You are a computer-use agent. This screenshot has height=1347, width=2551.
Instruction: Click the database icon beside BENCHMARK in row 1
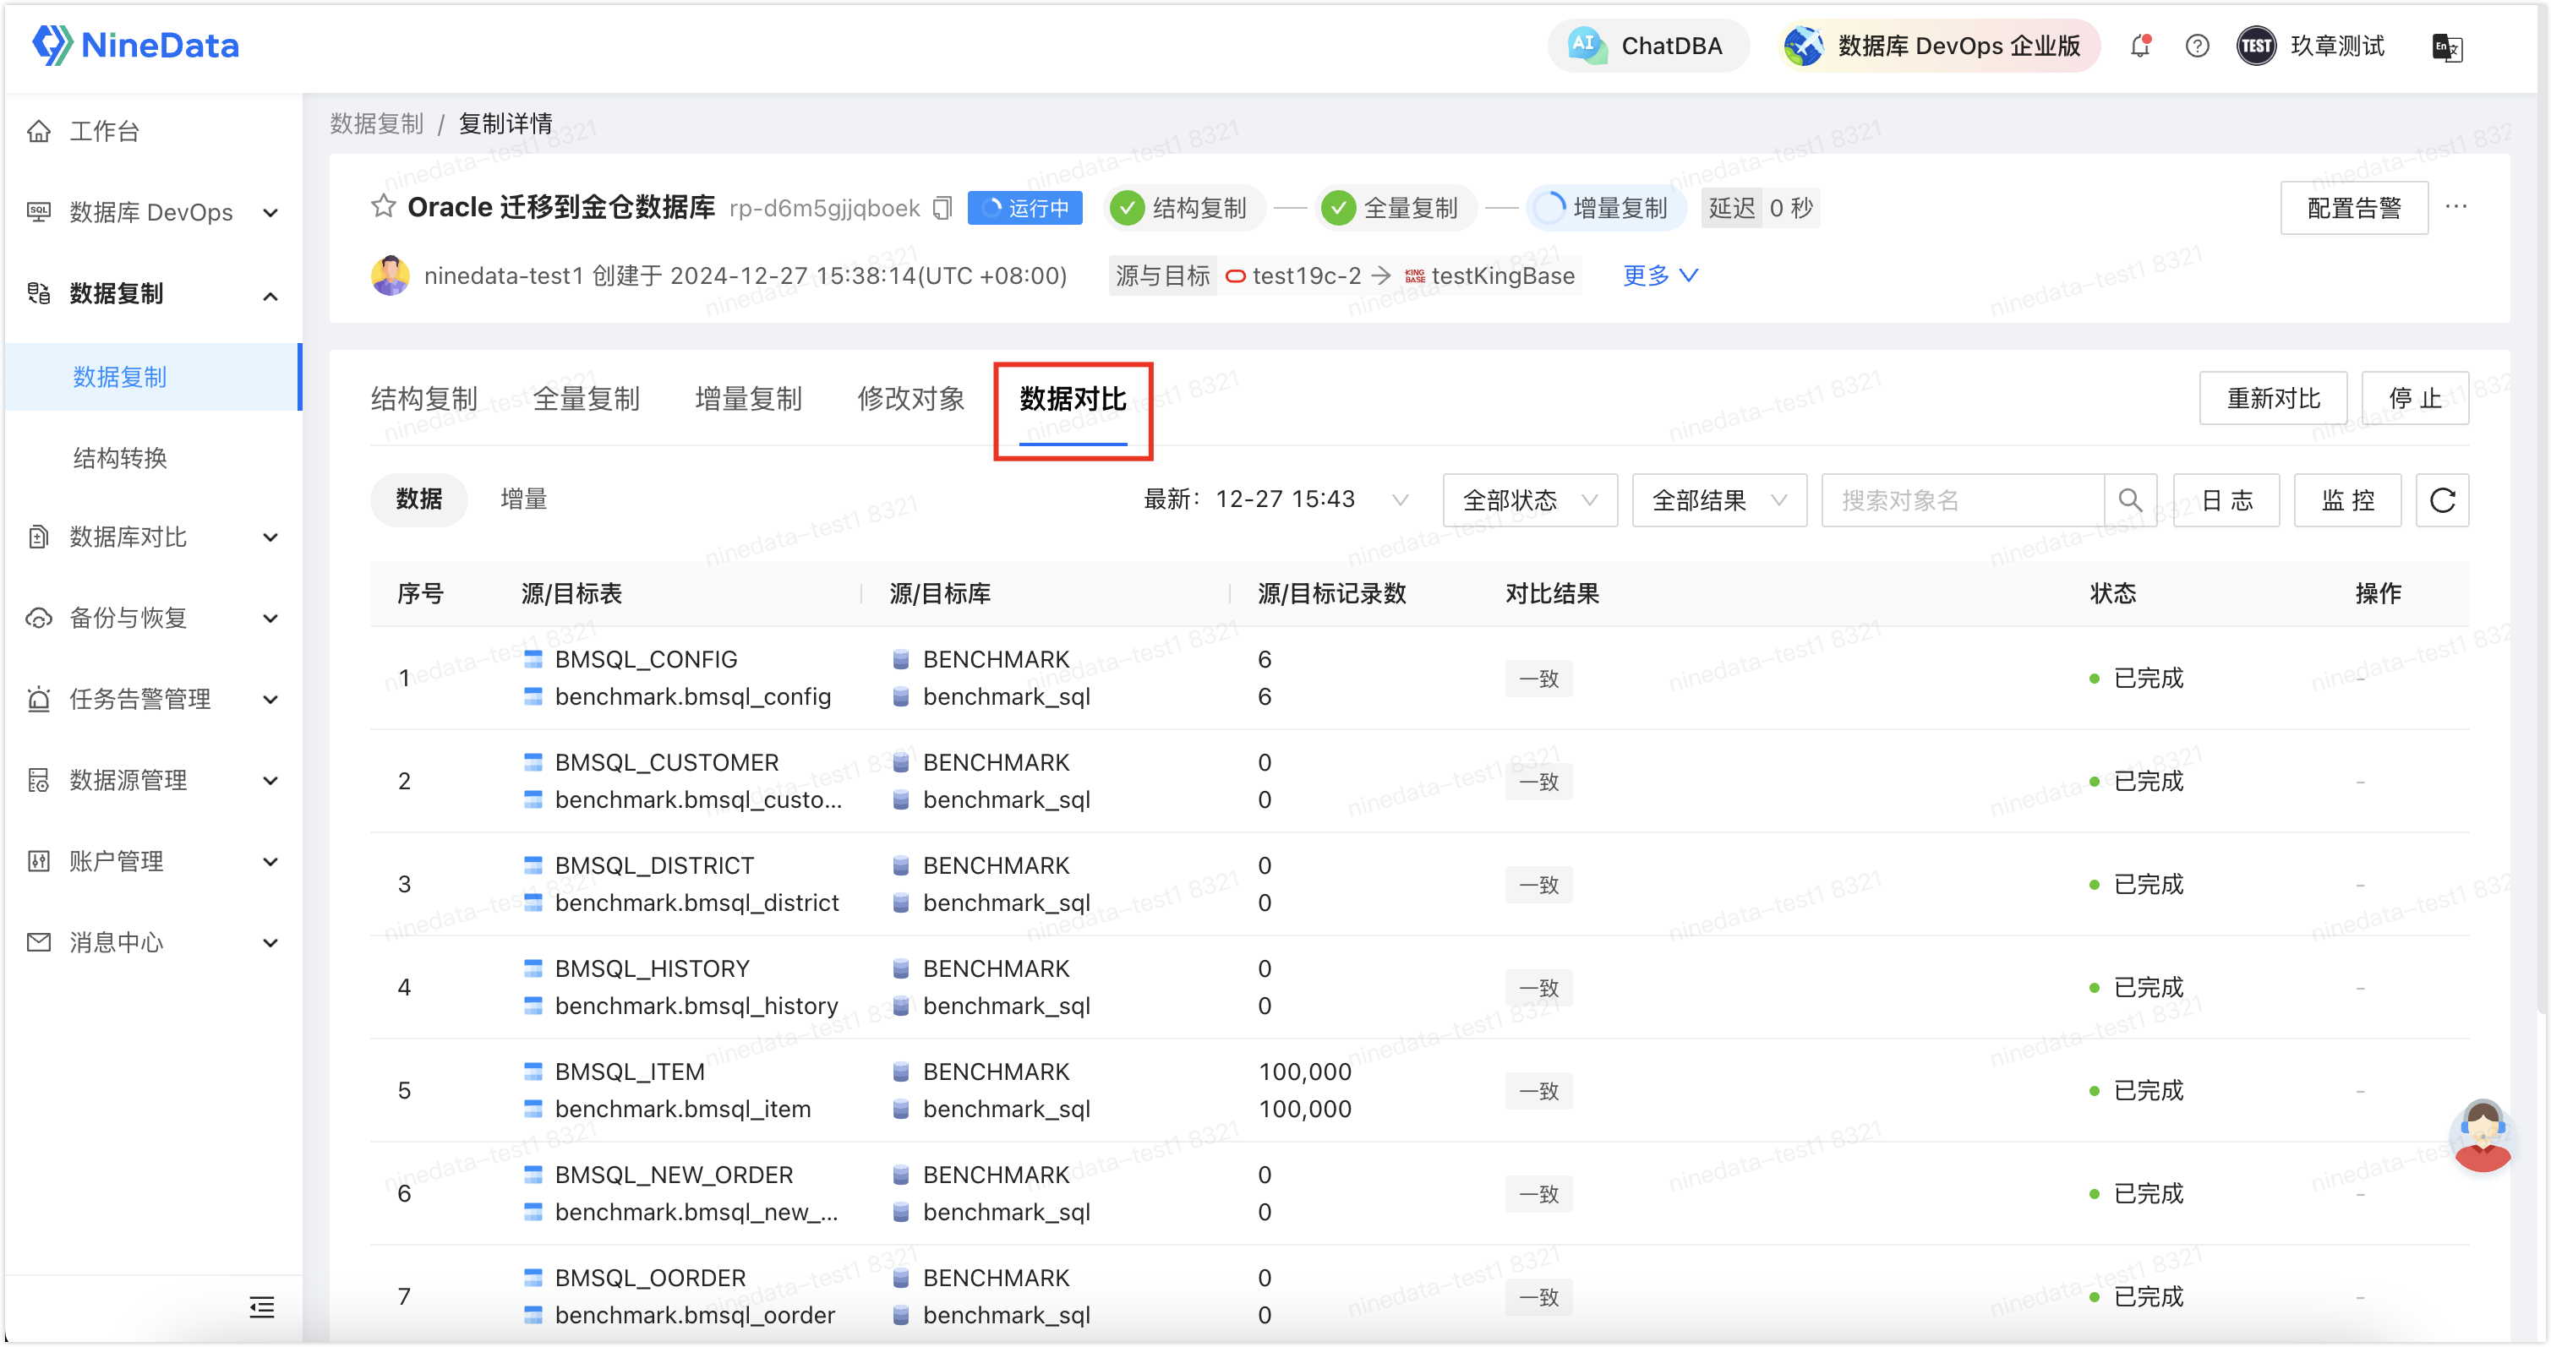click(900, 659)
